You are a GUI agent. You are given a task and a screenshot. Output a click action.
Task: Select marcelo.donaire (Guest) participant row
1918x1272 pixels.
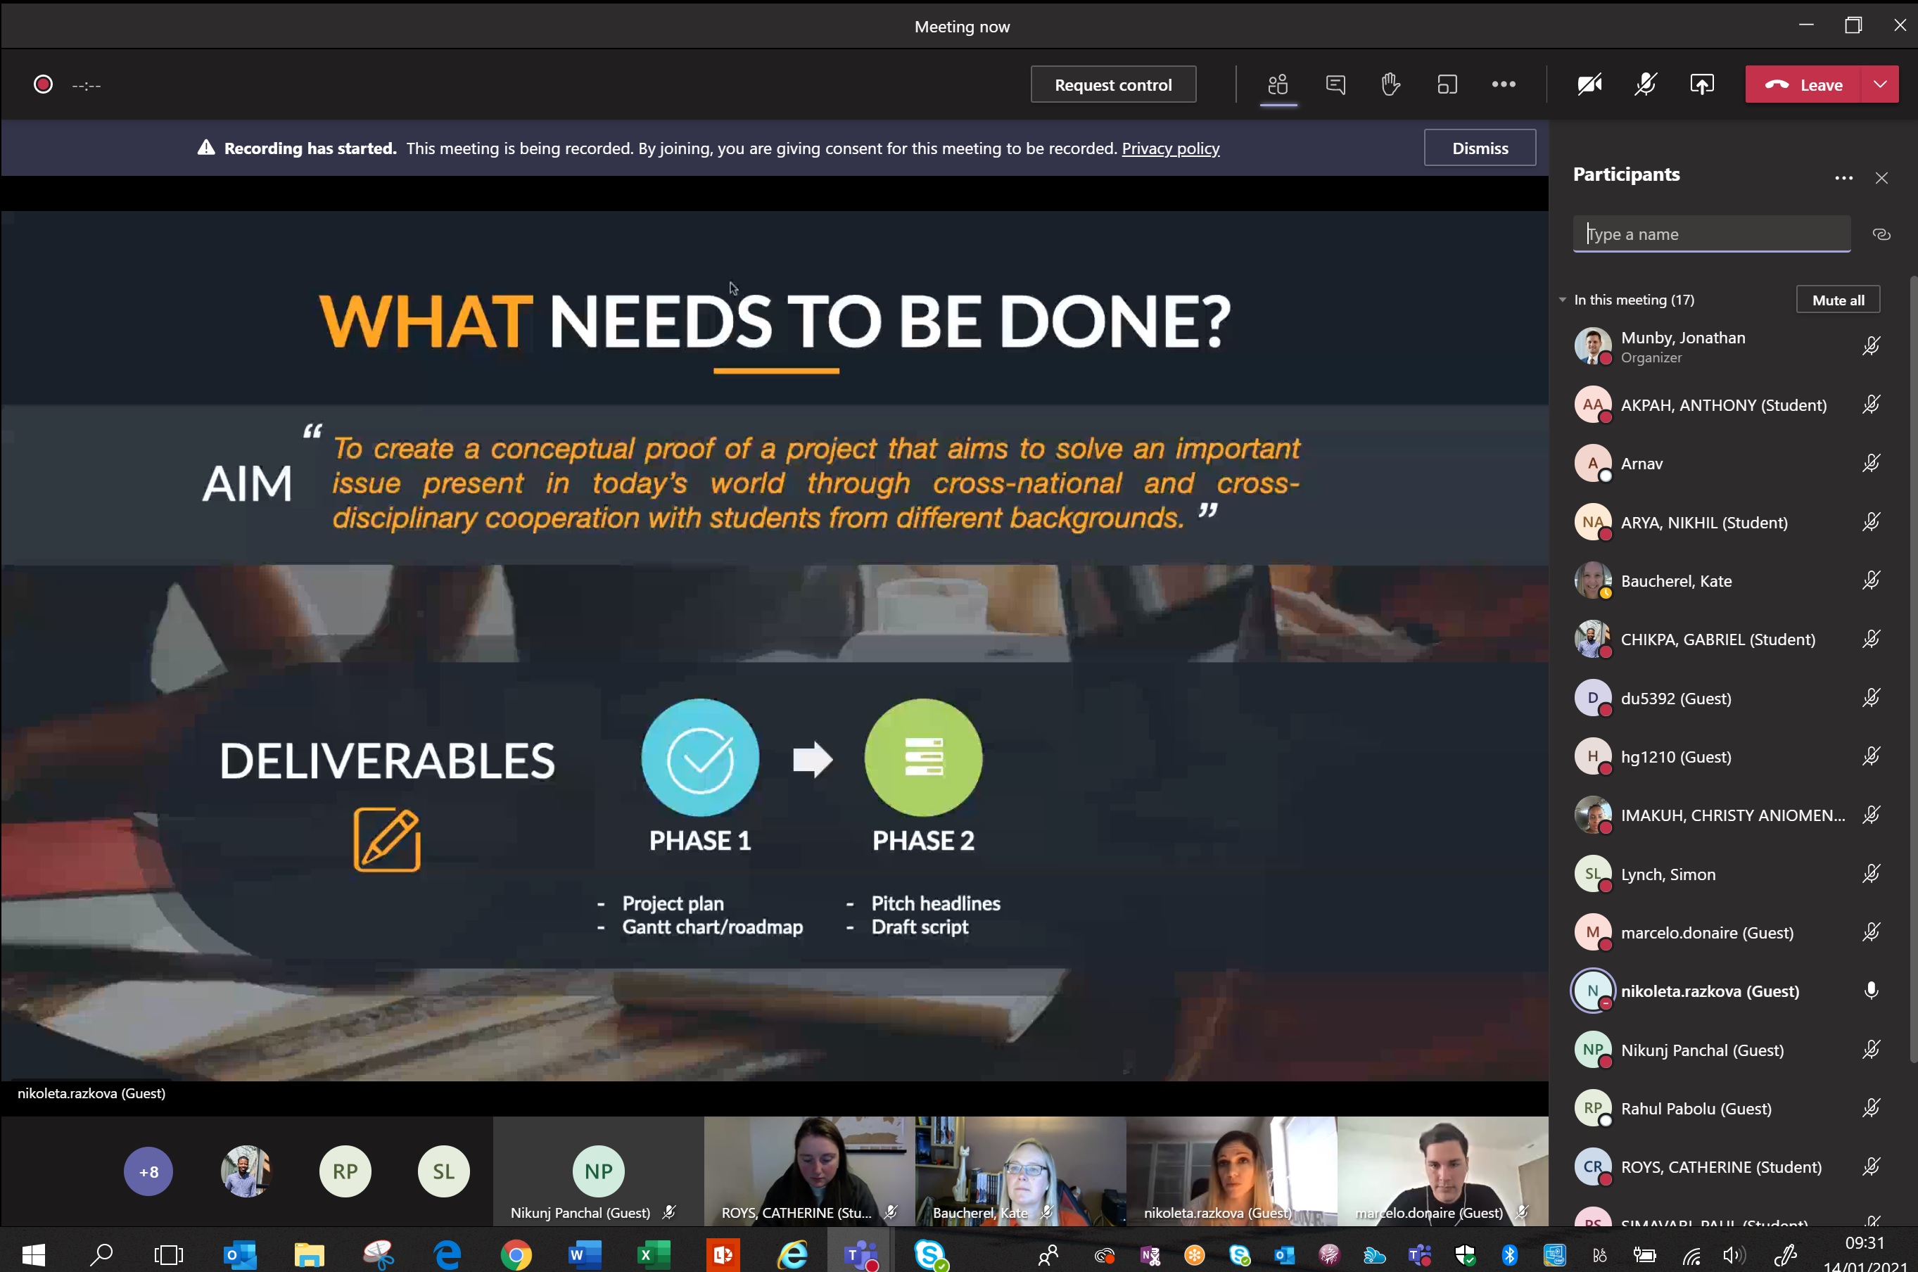1728,932
